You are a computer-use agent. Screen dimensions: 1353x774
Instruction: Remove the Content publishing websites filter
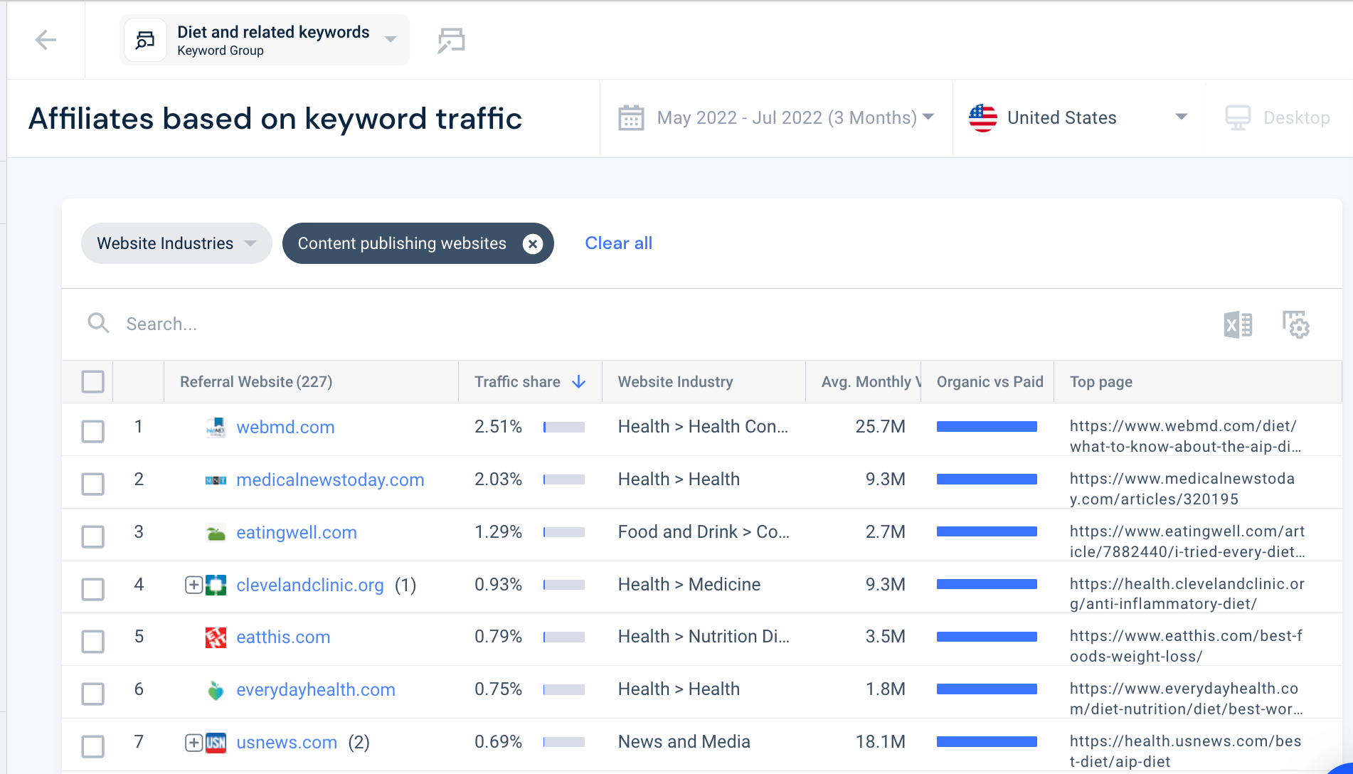(533, 243)
